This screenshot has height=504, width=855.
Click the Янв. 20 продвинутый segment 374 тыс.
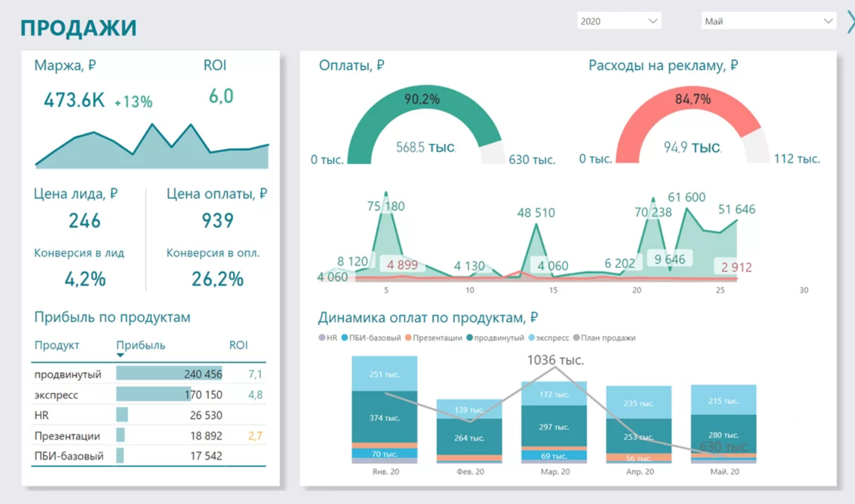click(384, 417)
